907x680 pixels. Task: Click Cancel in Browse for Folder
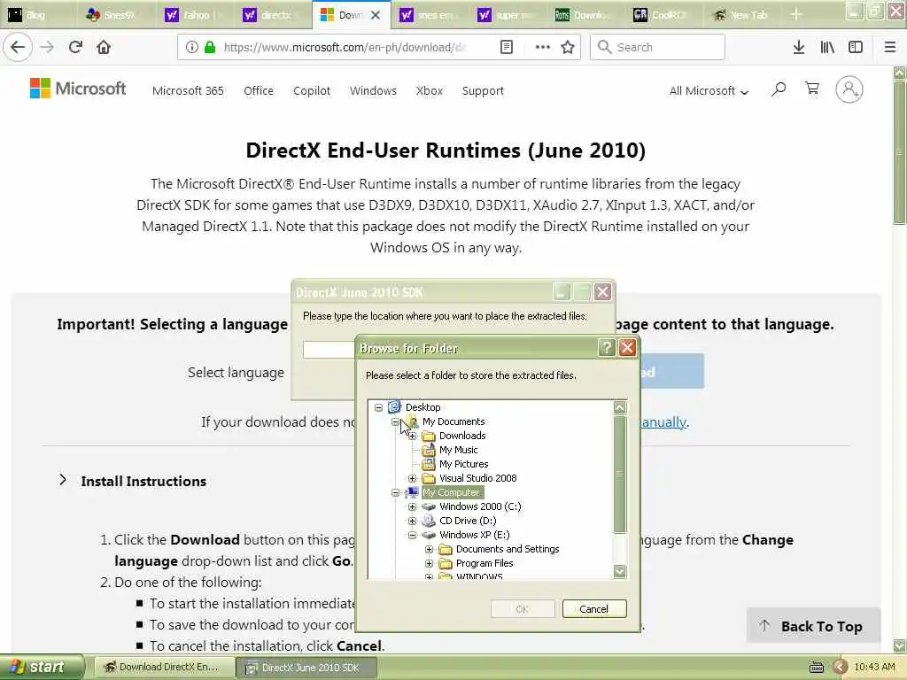(594, 609)
